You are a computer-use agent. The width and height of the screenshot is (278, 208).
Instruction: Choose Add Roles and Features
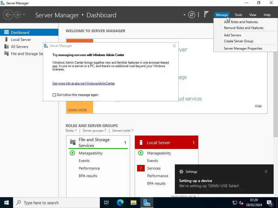(x=245, y=22)
